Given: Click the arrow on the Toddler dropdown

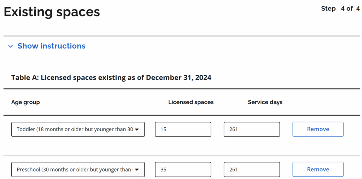Looking at the screenshot, I should [x=137, y=129].
